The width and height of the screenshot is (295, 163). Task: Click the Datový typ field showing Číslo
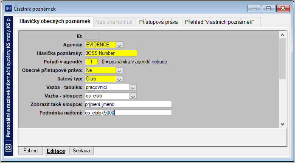pyautogui.click(x=101, y=79)
